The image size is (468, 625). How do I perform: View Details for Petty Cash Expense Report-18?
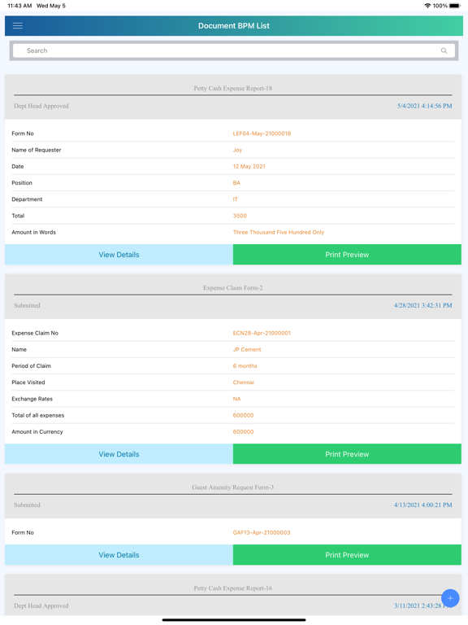pyautogui.click(x=119, y=255)
